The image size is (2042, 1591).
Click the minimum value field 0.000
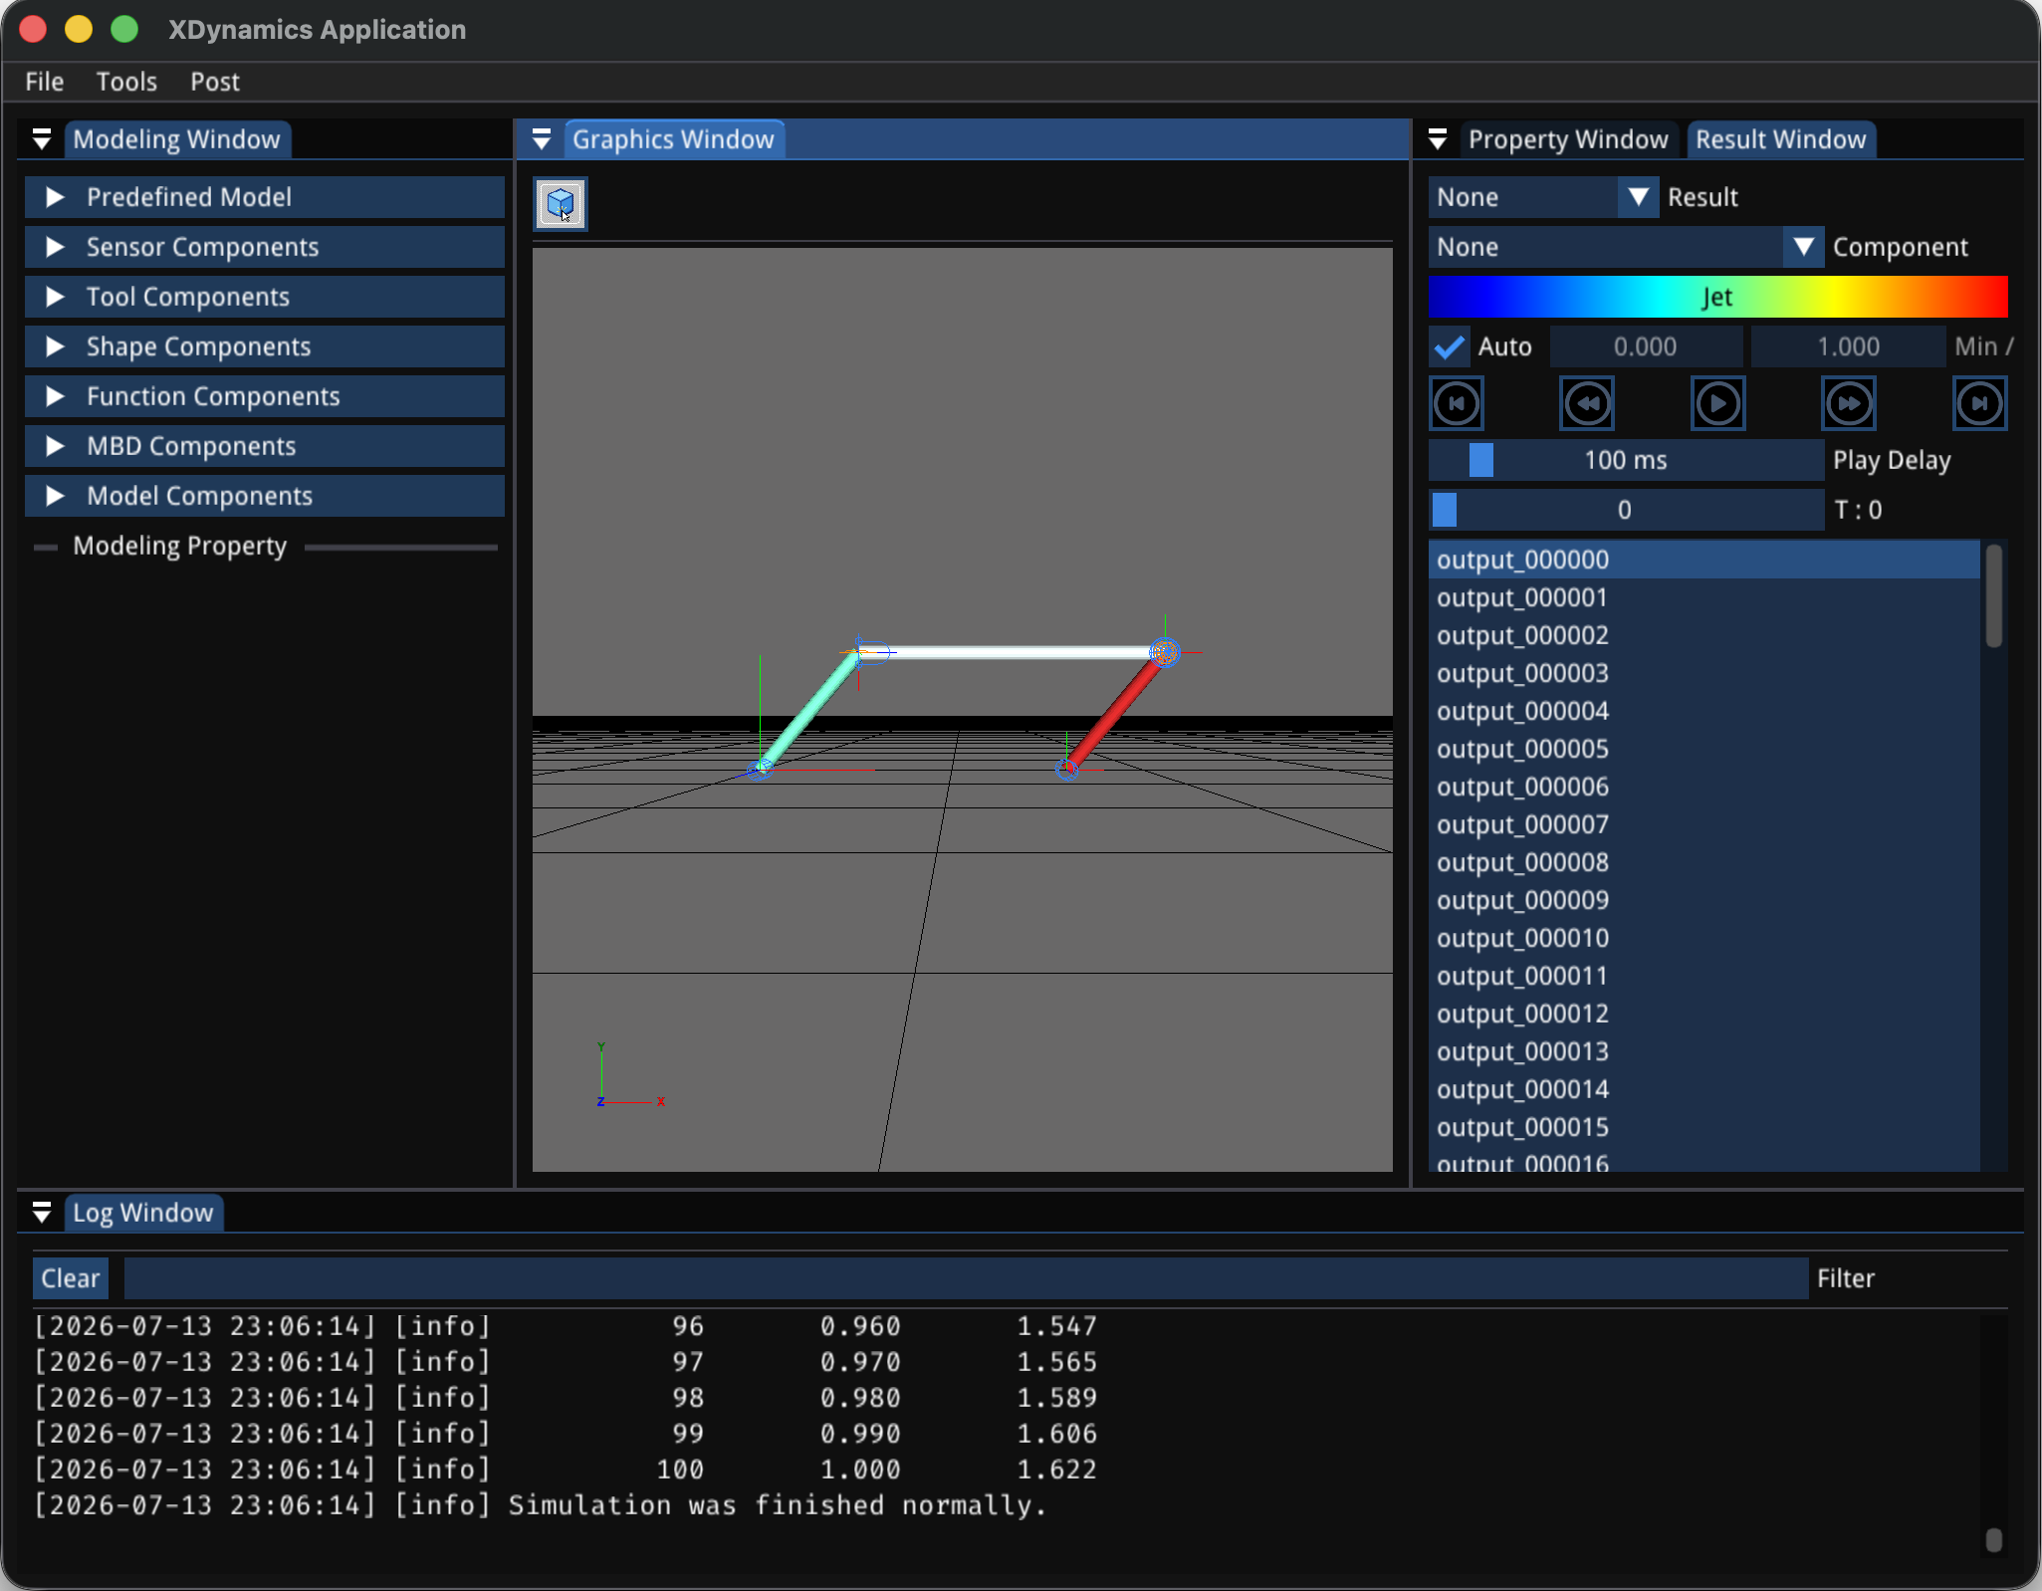(1646, 346)
